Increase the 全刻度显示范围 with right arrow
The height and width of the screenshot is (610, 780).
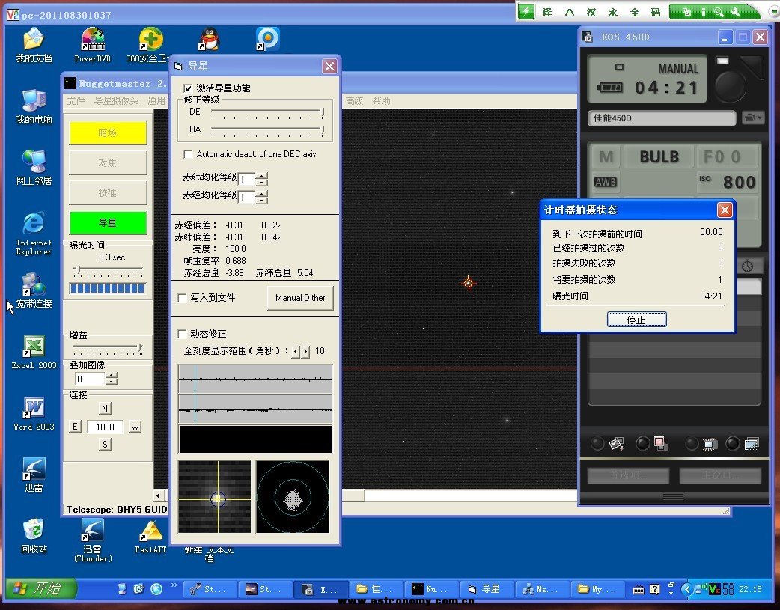(305, 351)
